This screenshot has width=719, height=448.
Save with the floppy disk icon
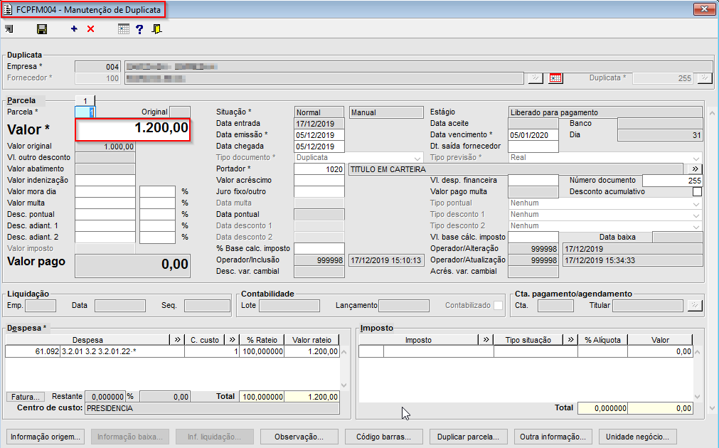(42, 29)
